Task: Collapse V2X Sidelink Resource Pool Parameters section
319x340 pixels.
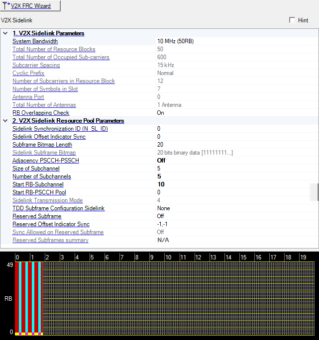Action: tap(5, 121)
